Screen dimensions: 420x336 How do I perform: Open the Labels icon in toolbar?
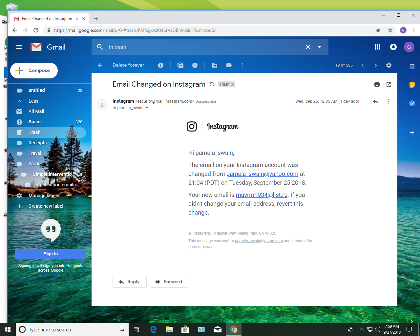point(229,65)
